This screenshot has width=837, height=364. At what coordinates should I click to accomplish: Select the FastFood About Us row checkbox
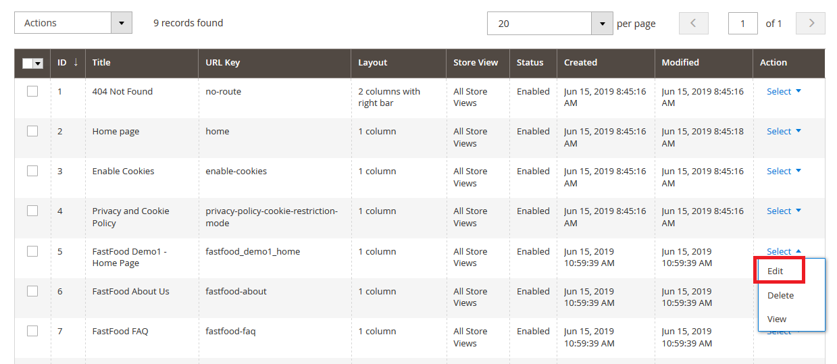[x=32, y=291]
